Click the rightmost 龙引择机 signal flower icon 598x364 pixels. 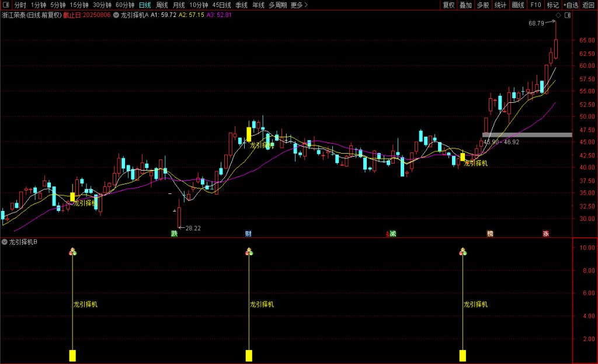[463, 252]
